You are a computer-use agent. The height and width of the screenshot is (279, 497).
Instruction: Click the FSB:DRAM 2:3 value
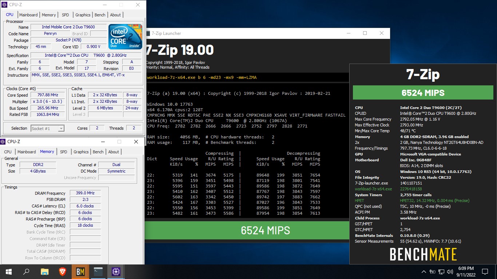point(85,200)
